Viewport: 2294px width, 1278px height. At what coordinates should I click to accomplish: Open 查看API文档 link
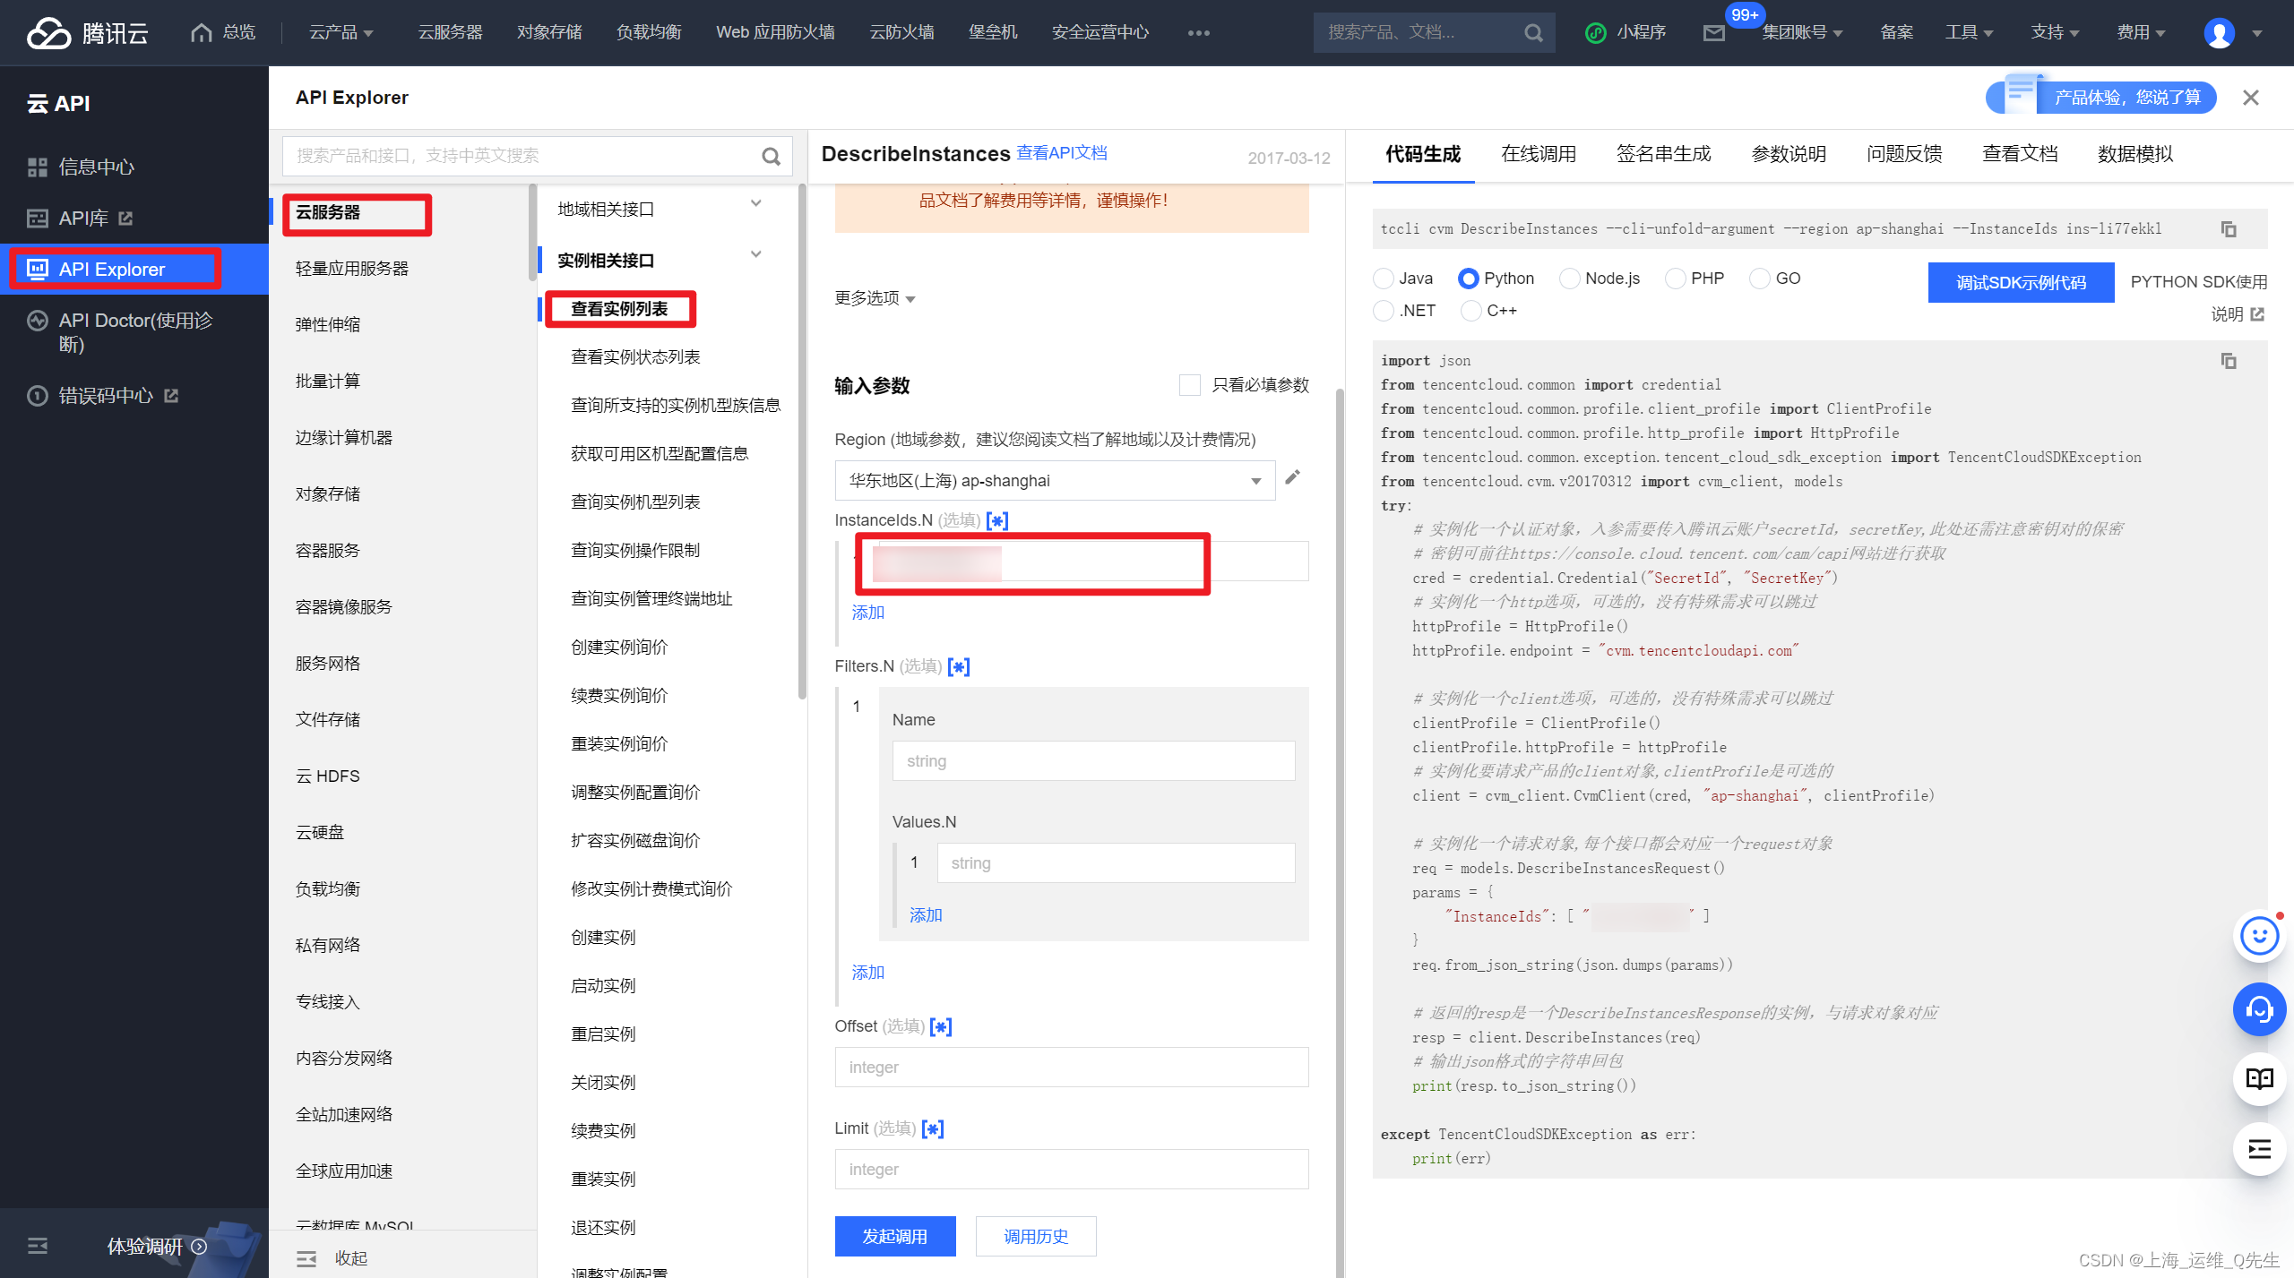(1062, 153)
